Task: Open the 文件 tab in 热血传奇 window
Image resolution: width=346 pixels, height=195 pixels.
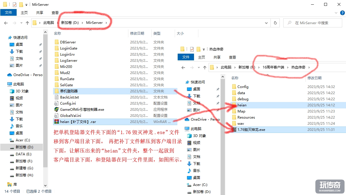Action: click(x=186, y=57)
